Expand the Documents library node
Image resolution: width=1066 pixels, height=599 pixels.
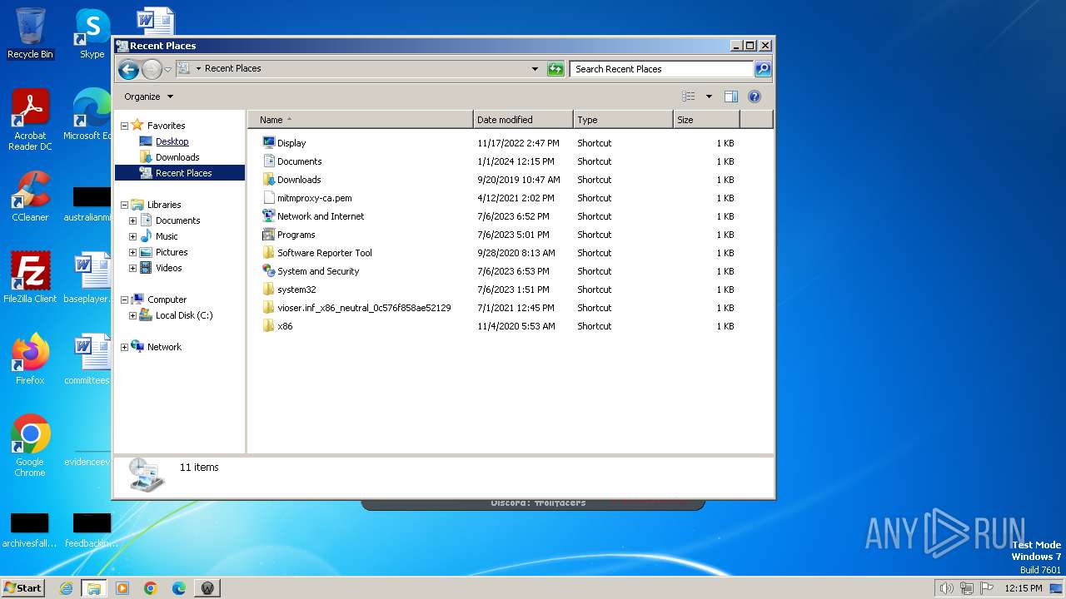(132, 220)
